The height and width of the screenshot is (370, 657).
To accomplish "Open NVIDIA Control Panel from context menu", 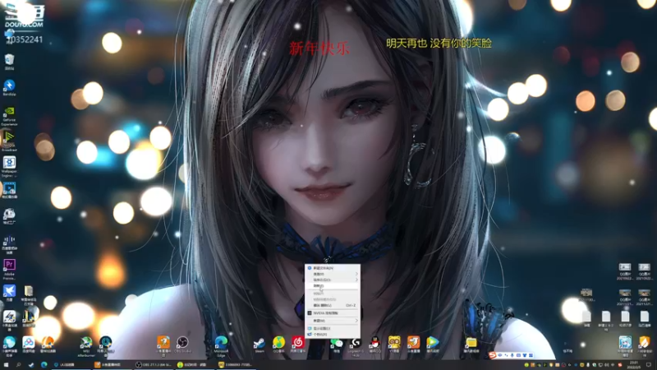I will coord(333,313).
